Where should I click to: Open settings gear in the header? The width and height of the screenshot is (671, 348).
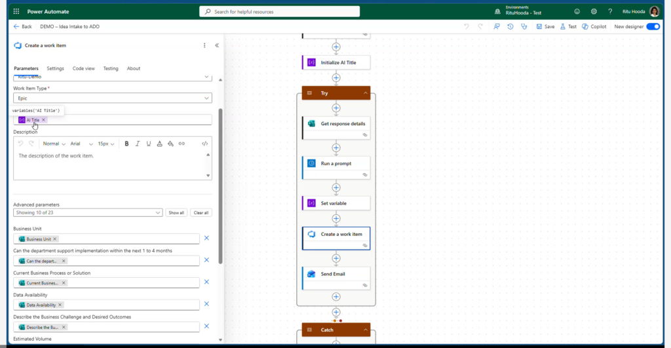pyautogui.click(x=594, y=11)
